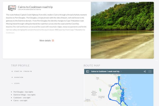The width and height of the screenshot is (159, 106).
Task: Click the Route Map heading
Action: pyautogui.click(x=92, y=65)
